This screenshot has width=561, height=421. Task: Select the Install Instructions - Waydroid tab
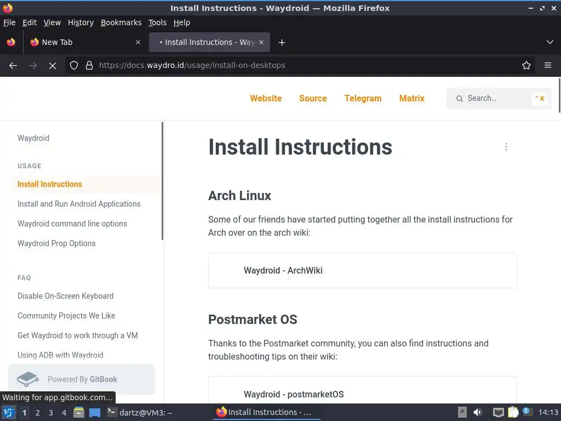209,42
